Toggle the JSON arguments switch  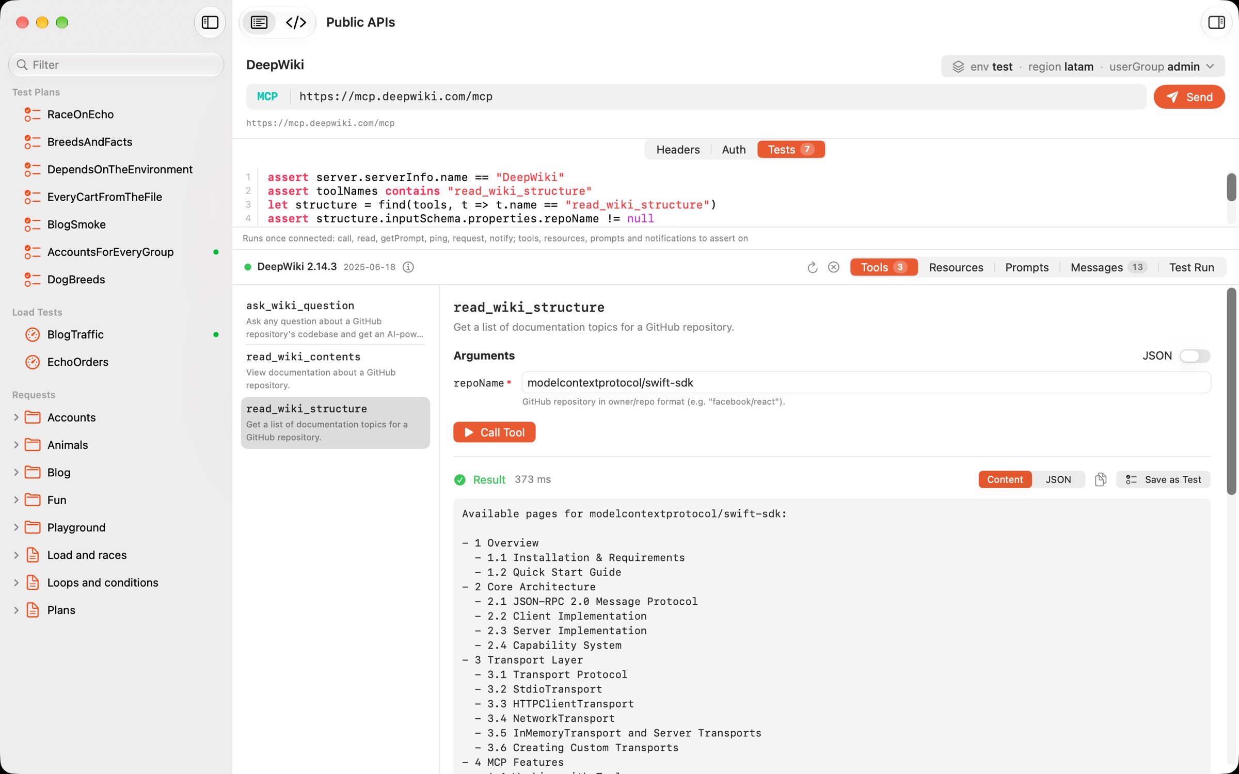point(1195,356)
